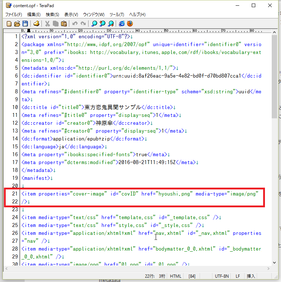Open the 検索(S) menu
This screenshot has height=282, width=281.
click(x=52, y=15)
